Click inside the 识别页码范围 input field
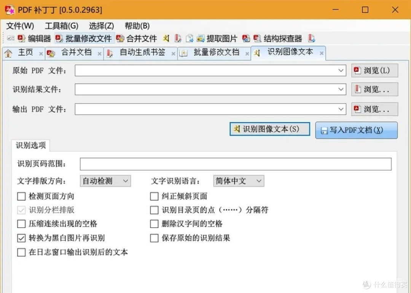This screenshot has height=293, width=411. pos(228,164)
